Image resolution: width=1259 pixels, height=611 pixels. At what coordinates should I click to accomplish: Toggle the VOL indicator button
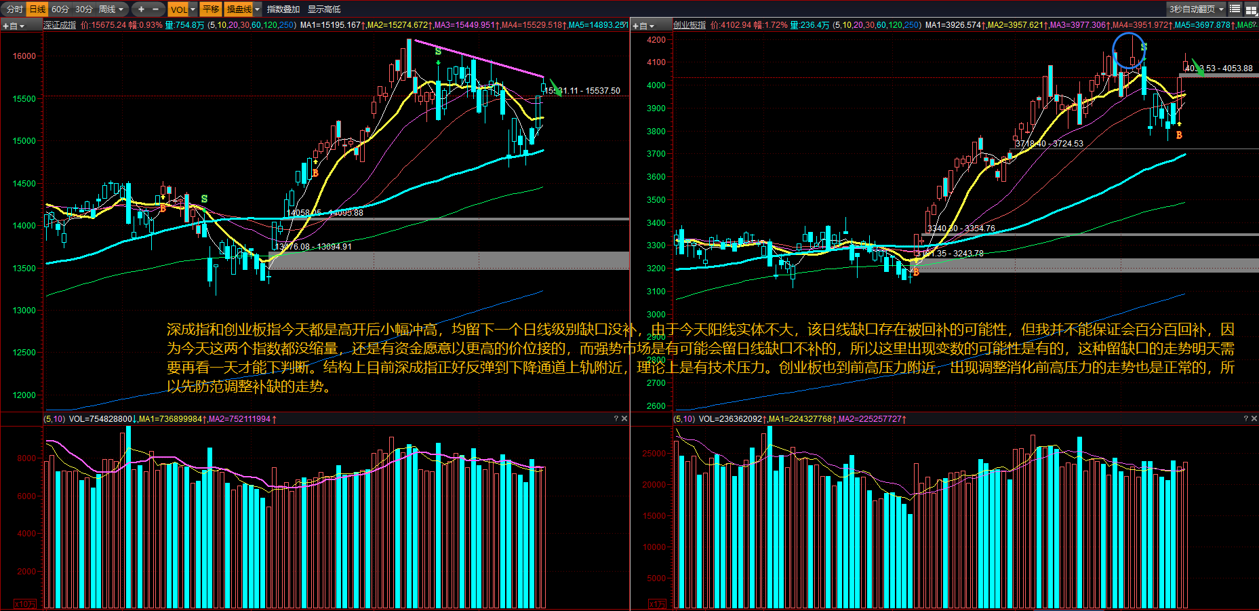pyautogui.click(x=178, y=9)
